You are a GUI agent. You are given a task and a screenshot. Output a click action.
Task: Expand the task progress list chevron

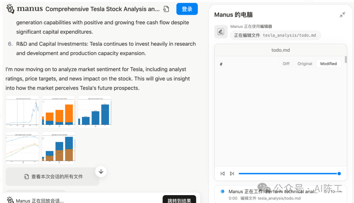(340, 192)
